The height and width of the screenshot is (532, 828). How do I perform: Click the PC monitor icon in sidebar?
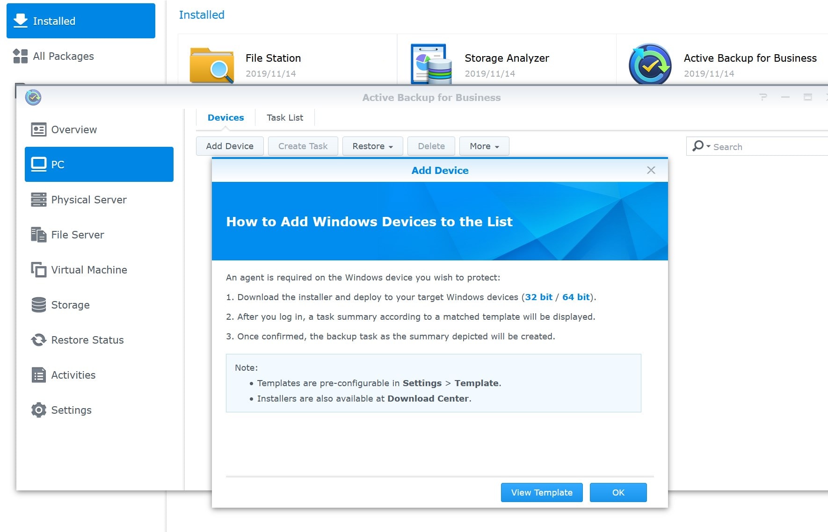click(x=38, y=165)
